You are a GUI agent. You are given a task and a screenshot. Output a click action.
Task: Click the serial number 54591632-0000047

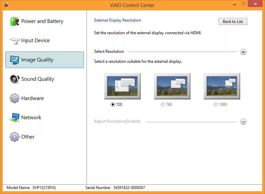(x=129, y=188)
